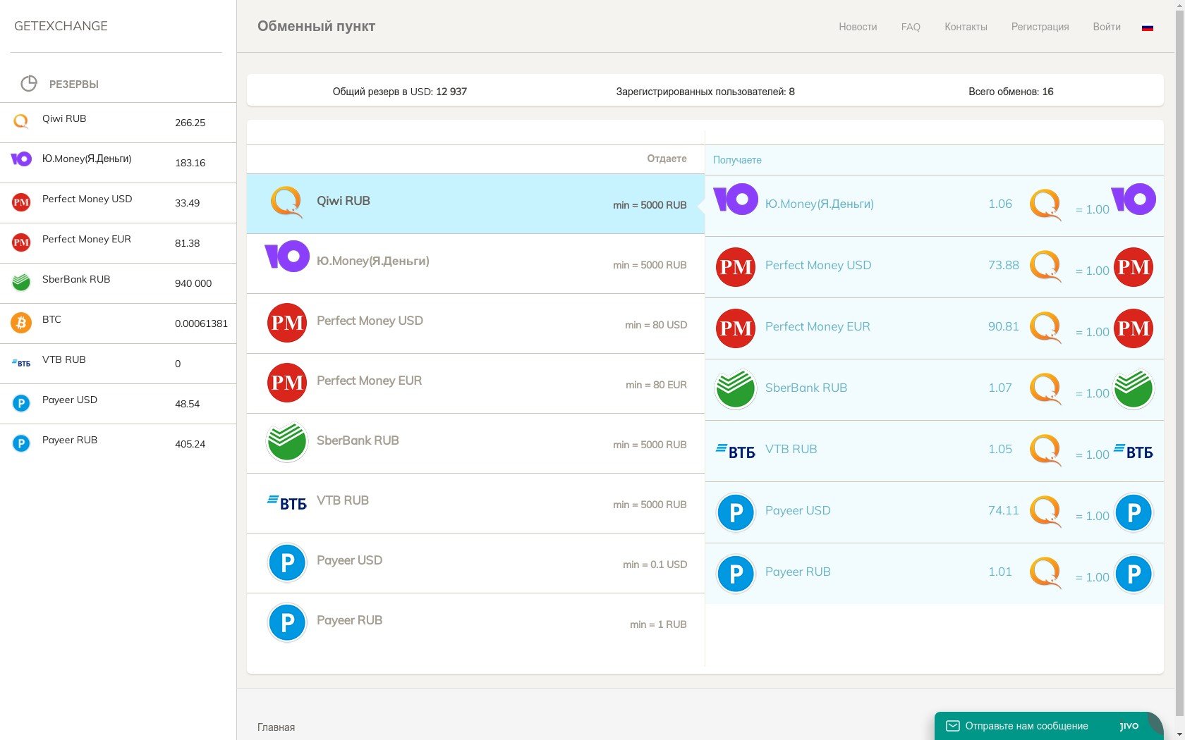
Task: Click the 73.88 rate for Perfect Money USD
Action: click(x=1003, y=265)
